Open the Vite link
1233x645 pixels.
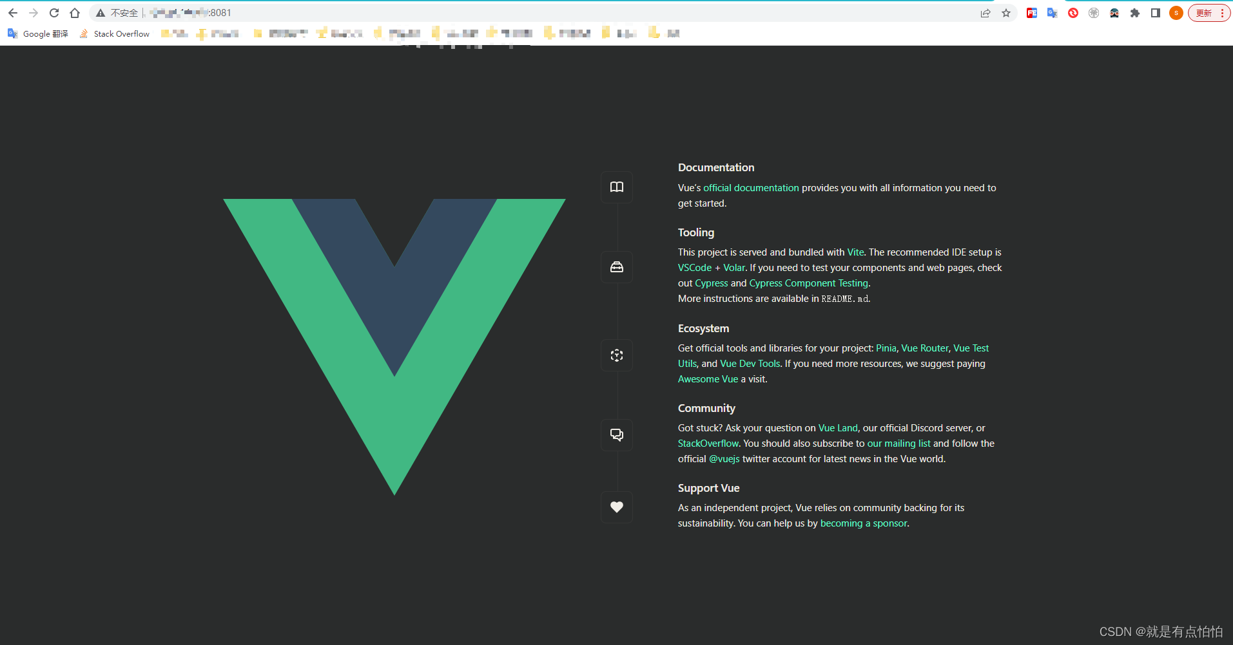[855, 252]
